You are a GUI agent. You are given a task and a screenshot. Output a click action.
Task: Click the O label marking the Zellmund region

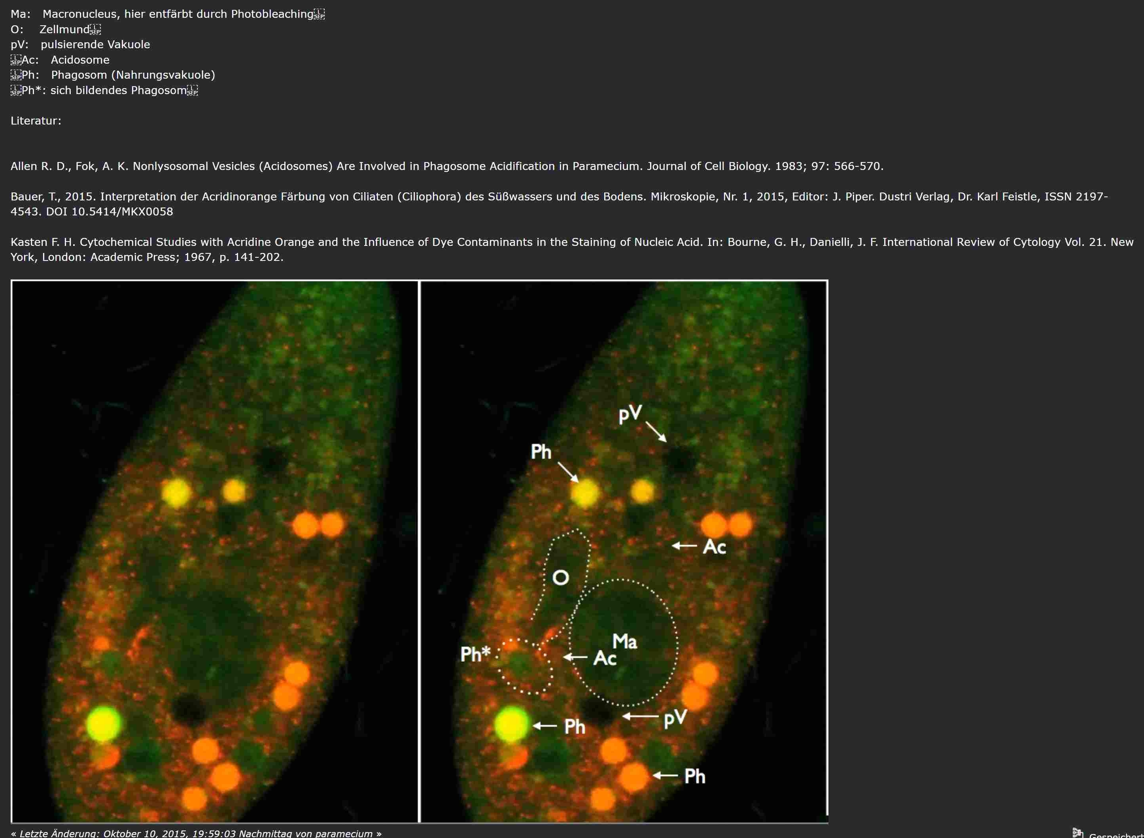pyautogui.click(x=561, y=577)
